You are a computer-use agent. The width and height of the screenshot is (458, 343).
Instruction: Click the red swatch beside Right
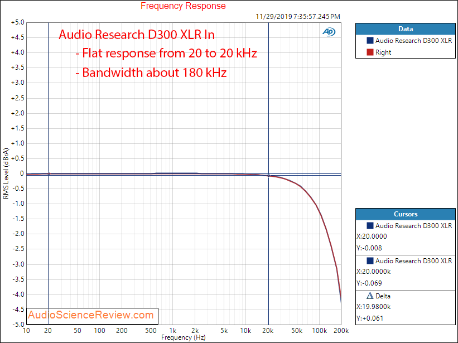[x=370, y=52]
